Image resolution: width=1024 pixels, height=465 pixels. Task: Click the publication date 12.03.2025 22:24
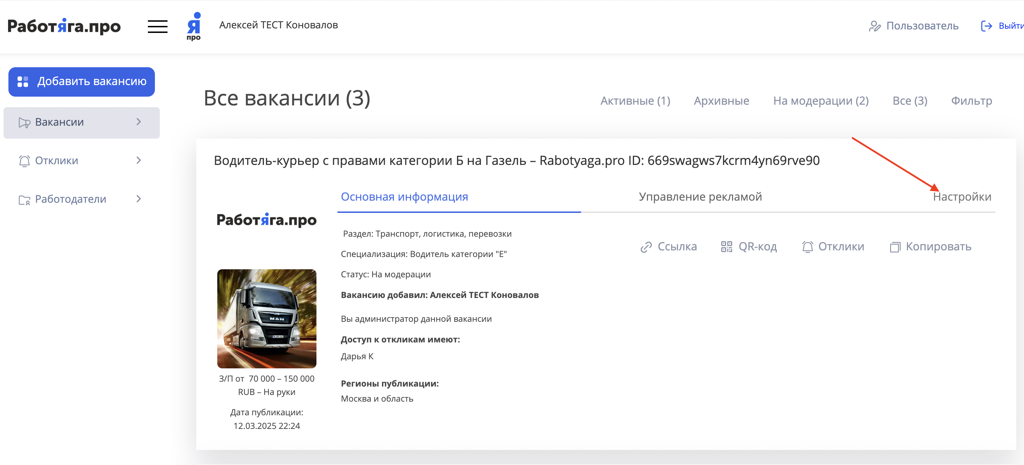266,426
